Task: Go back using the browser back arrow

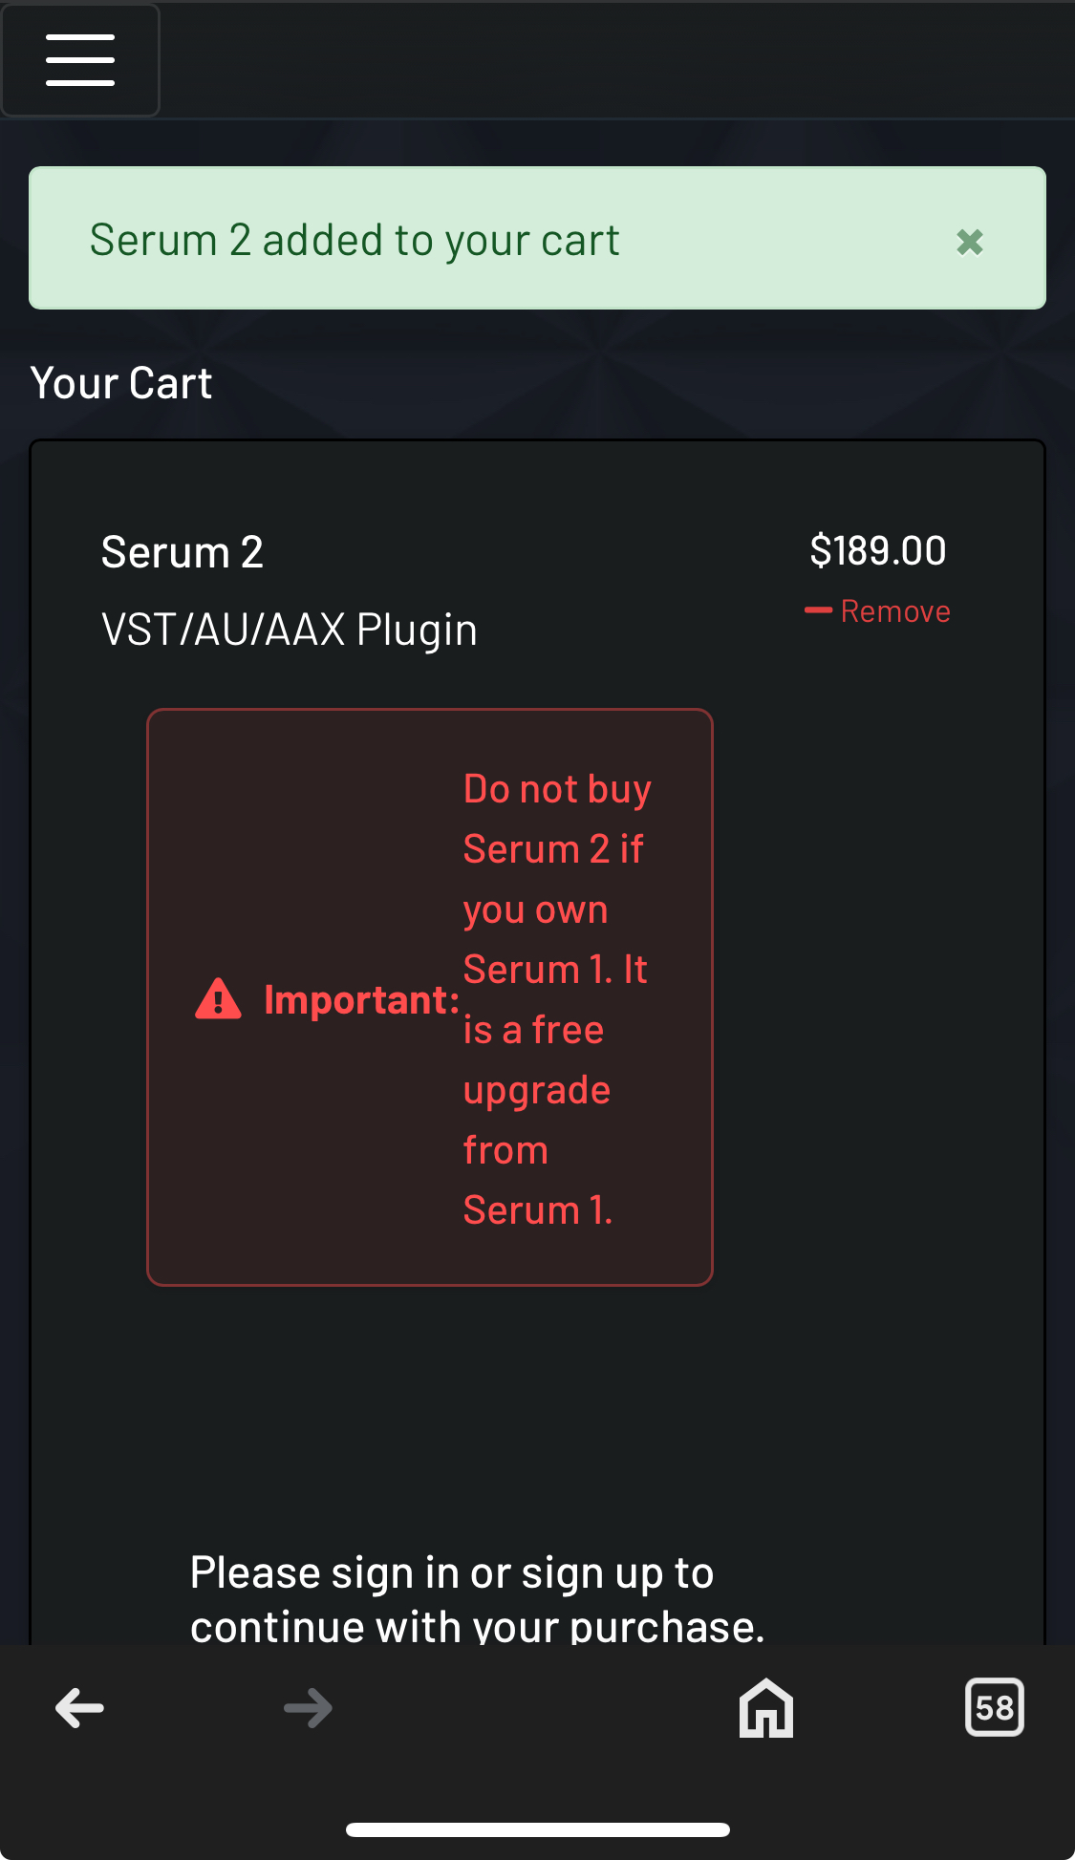Action: click(79, 1708)
